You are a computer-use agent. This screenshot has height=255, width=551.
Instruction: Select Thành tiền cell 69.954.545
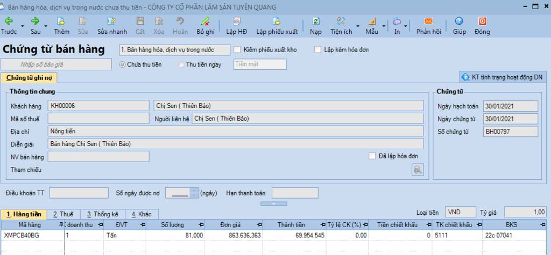(294, 235)
